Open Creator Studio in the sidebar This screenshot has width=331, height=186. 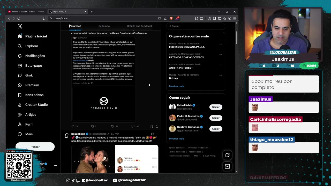pos(33,105)
